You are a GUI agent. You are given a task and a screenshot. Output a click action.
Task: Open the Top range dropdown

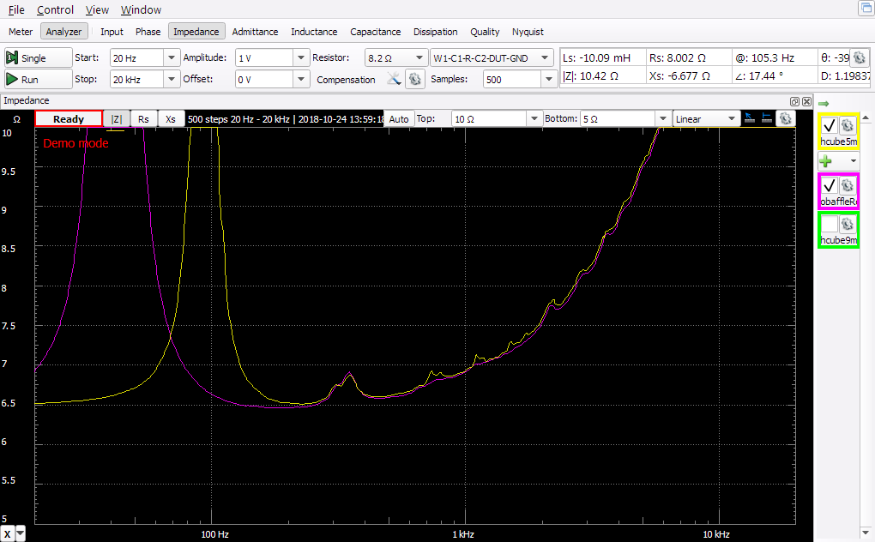point(534,118)
